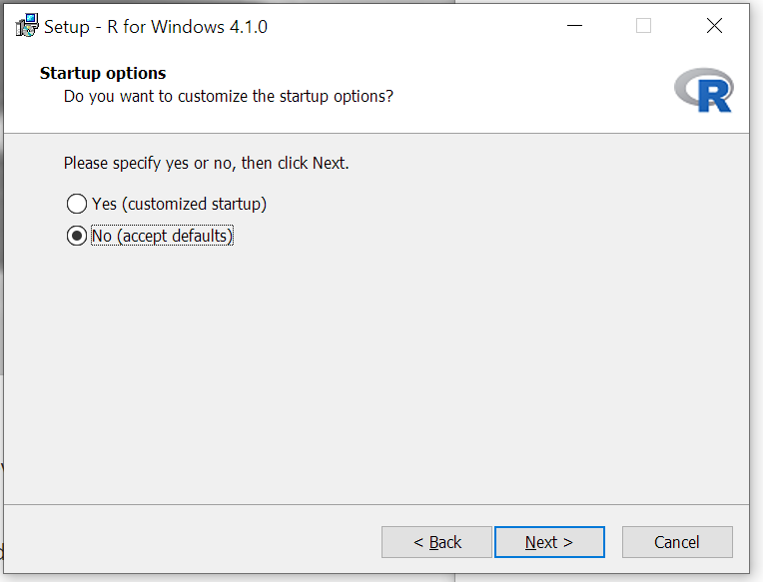Click the R logo in the header
Viewport: 763px width, 582px height.
click(x=704, y=90)
